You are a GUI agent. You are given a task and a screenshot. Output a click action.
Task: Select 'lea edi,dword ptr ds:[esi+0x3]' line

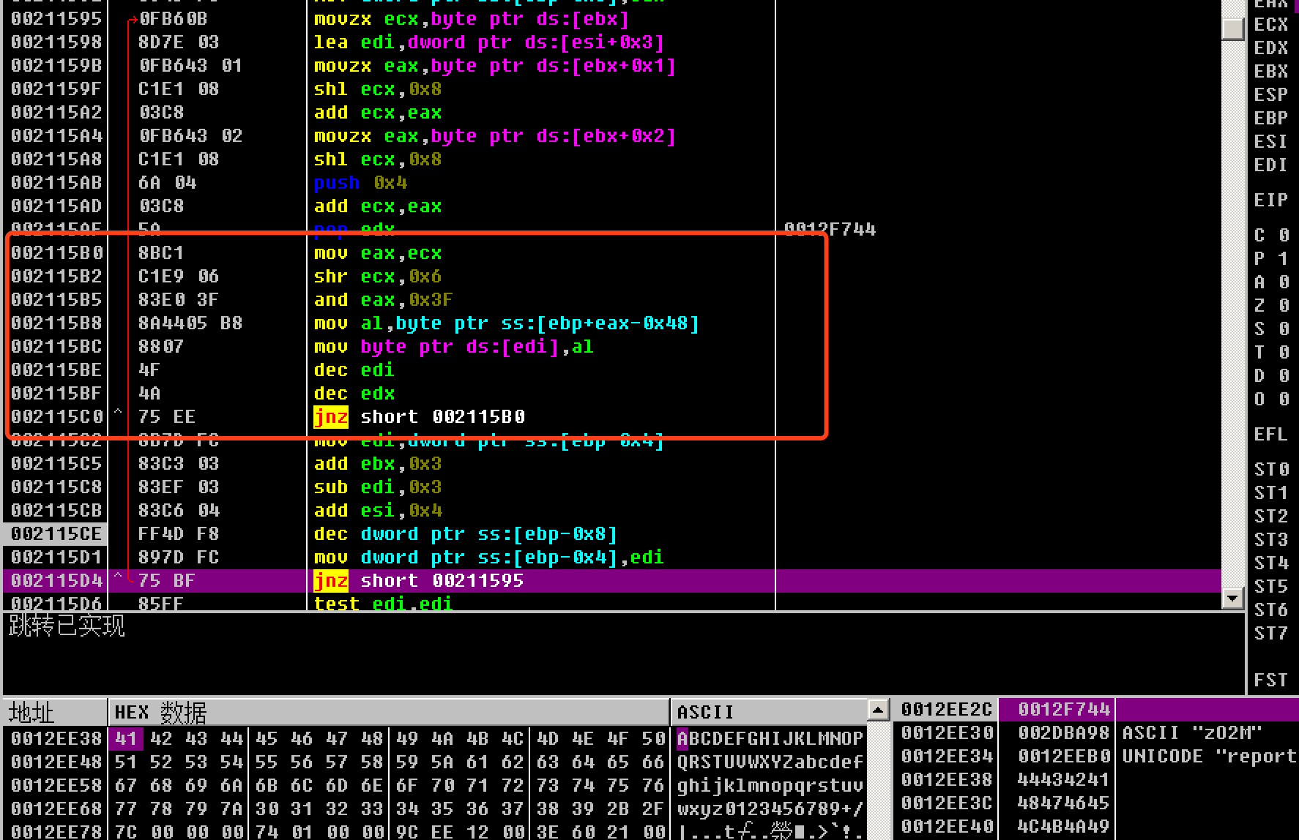point(489,42)
